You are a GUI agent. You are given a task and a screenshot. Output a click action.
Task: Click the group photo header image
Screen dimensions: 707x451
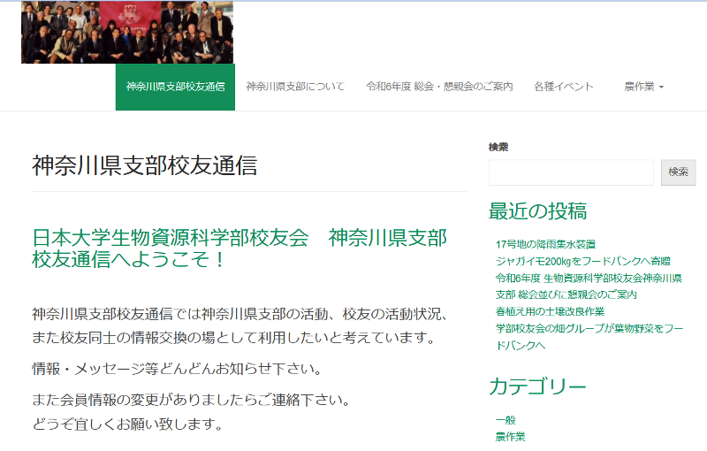click(x=127, y=32)
